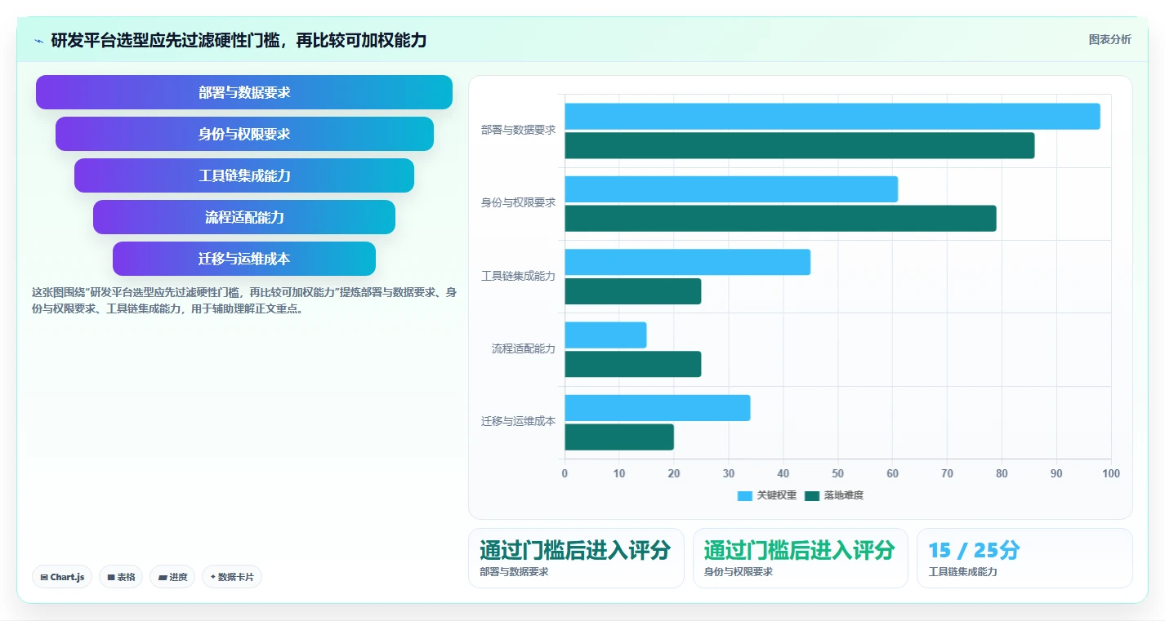Click the 表格 tag chip
Screen dimensions: 1165x621
[121, 577]
